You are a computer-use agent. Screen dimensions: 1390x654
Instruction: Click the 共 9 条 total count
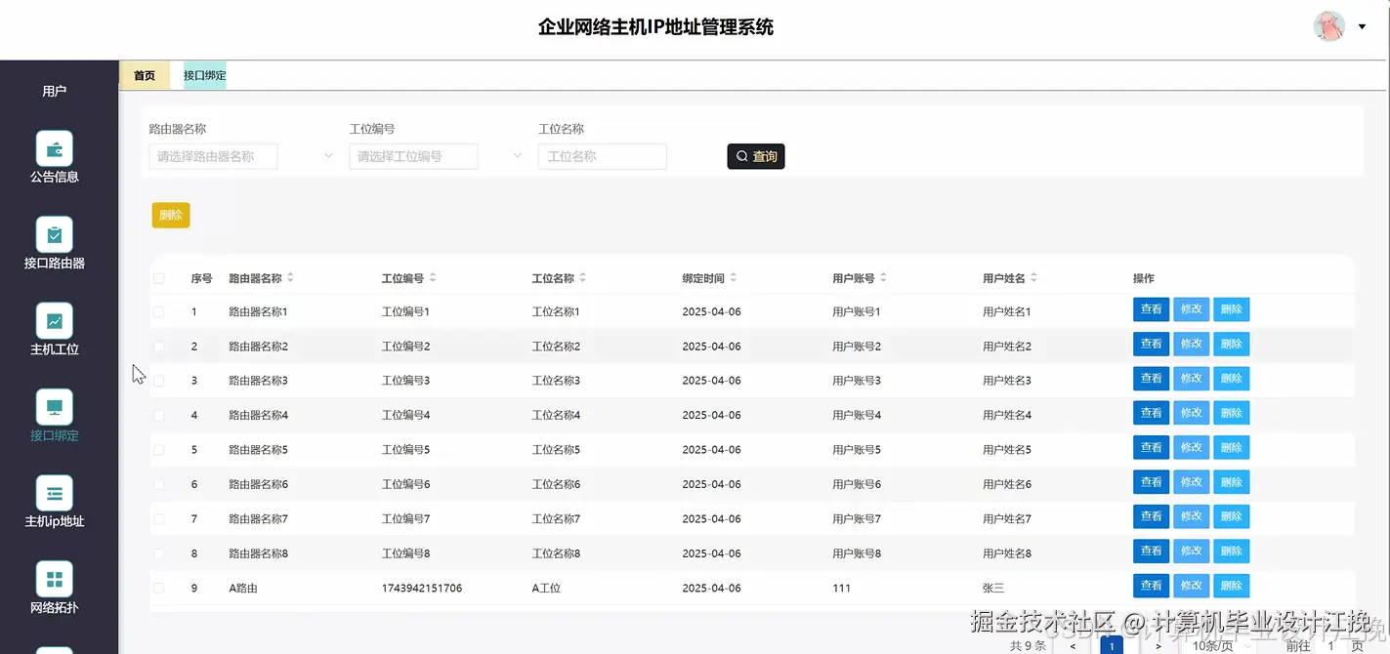tap(1028, 646)
